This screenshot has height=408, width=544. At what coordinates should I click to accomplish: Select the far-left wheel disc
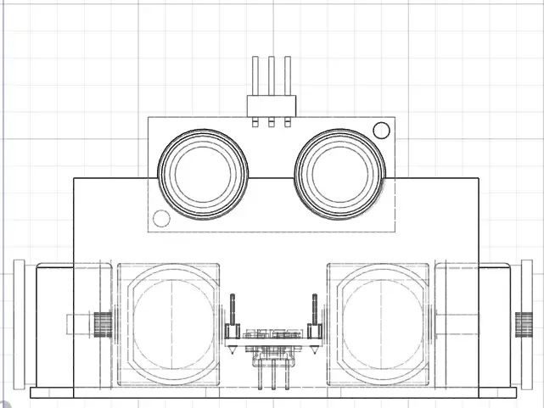pos(19,325)
